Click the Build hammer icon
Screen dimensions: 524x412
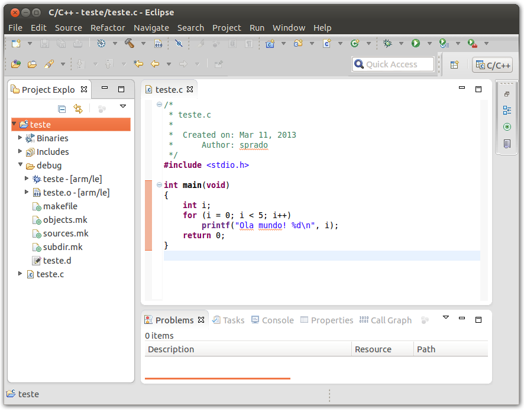(130, 43)
